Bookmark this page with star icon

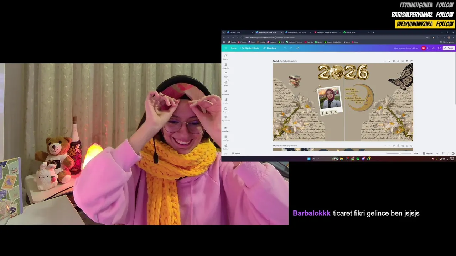coord(427,38)
